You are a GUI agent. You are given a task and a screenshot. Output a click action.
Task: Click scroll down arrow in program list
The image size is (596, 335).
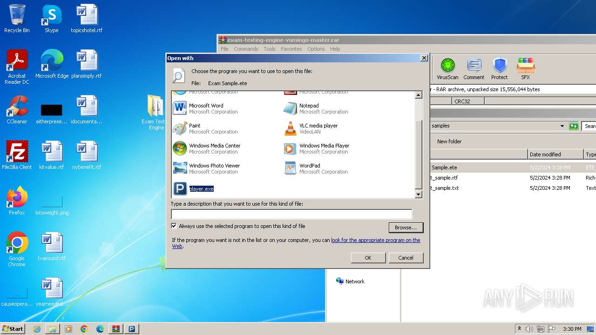coord(418,194)
